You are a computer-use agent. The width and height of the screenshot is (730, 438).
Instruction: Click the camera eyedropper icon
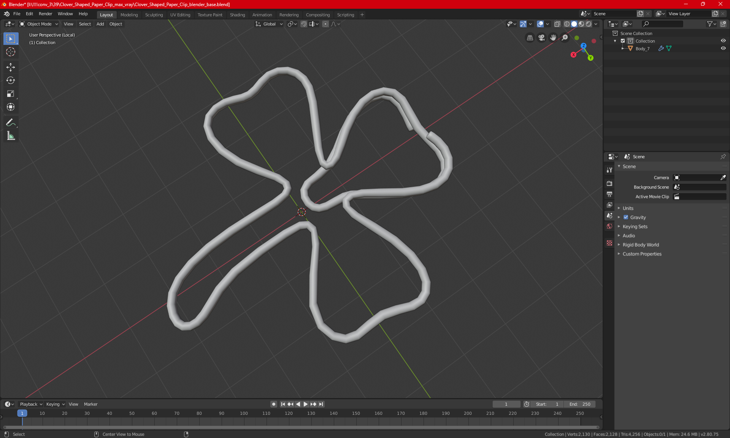coord(723,178)
